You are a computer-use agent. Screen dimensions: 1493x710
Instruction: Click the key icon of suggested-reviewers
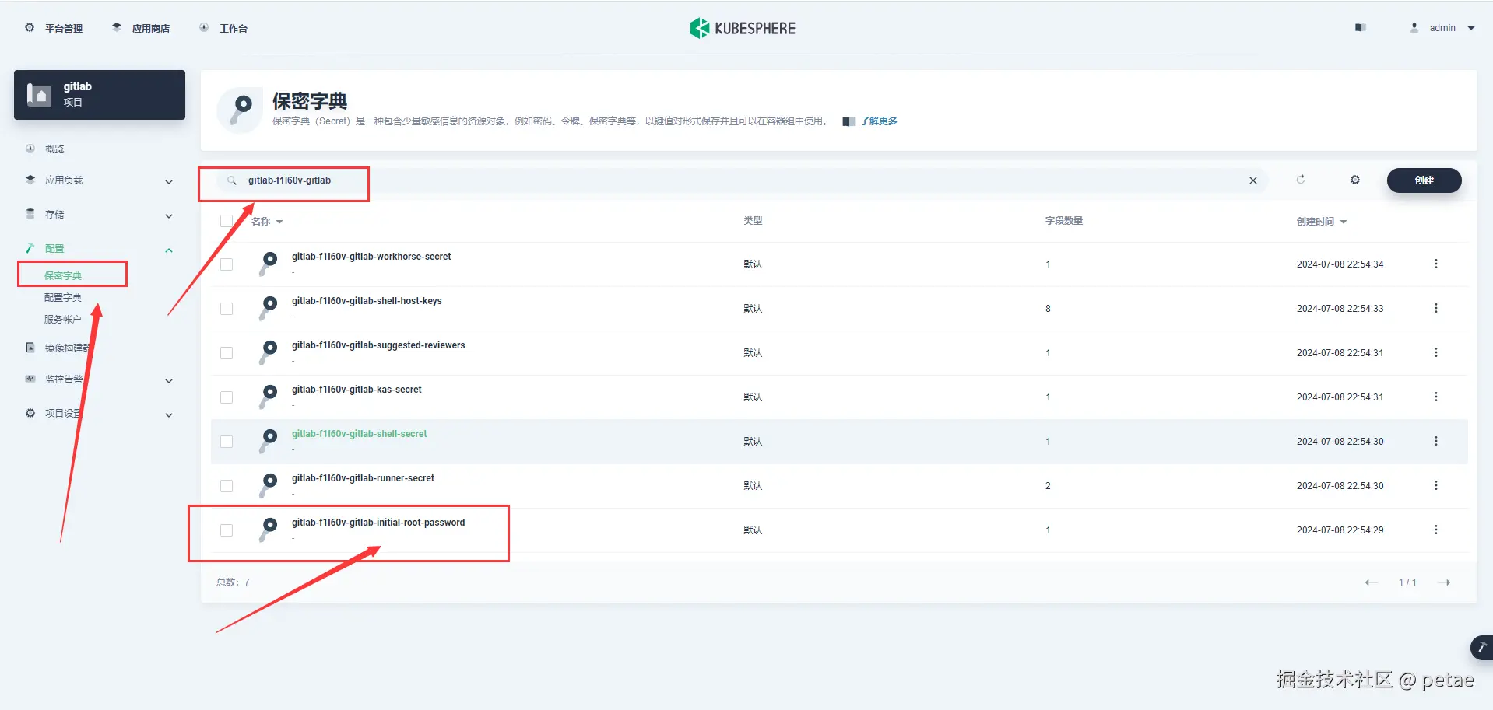[269, 352]
